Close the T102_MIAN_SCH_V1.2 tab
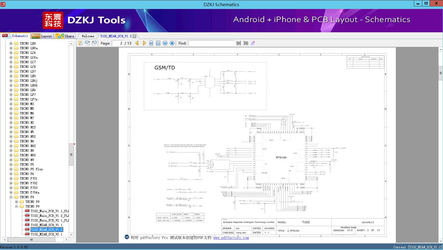The height and width of the screenshot is (250, 443). (134, 36)
